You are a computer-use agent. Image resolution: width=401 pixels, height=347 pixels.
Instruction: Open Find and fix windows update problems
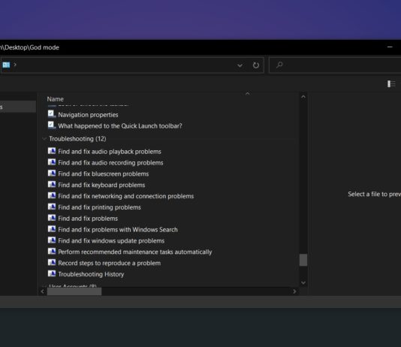point(111,241)
